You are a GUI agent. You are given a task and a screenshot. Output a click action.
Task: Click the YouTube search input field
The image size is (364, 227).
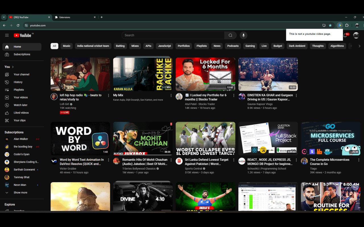coord(173,35)
